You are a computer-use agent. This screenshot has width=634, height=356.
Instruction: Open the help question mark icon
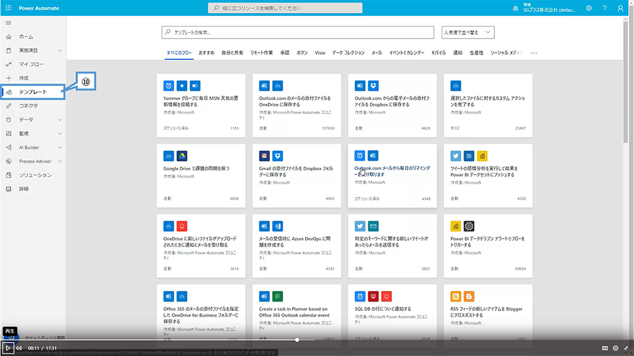(x=604, y=8)
